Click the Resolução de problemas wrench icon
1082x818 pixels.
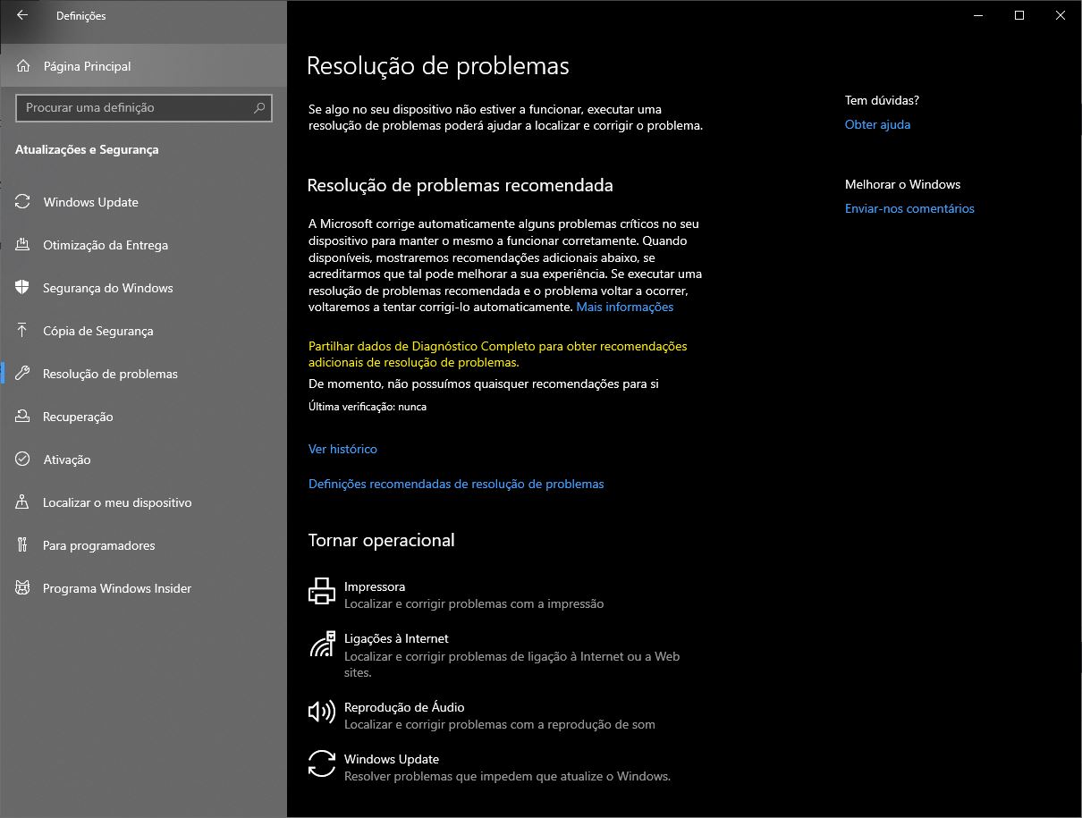[22, 374]
